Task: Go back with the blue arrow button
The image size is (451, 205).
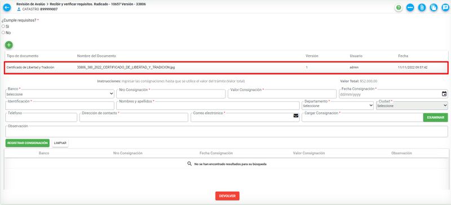Action: (7, 7)
